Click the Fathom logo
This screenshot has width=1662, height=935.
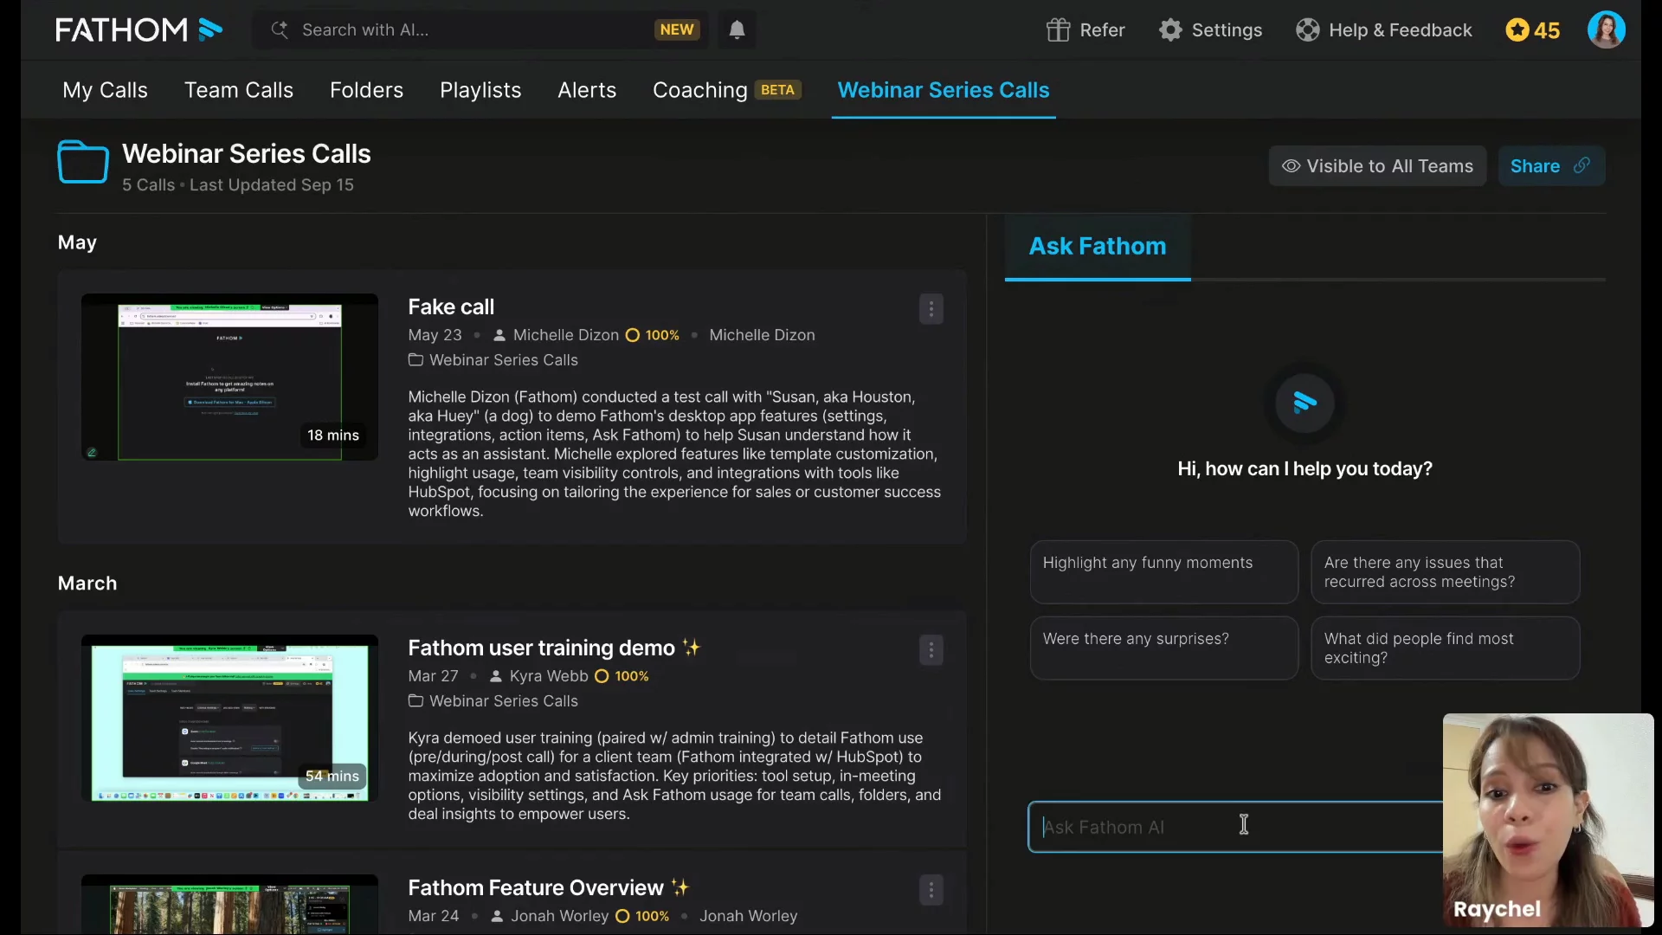[138, 30]
